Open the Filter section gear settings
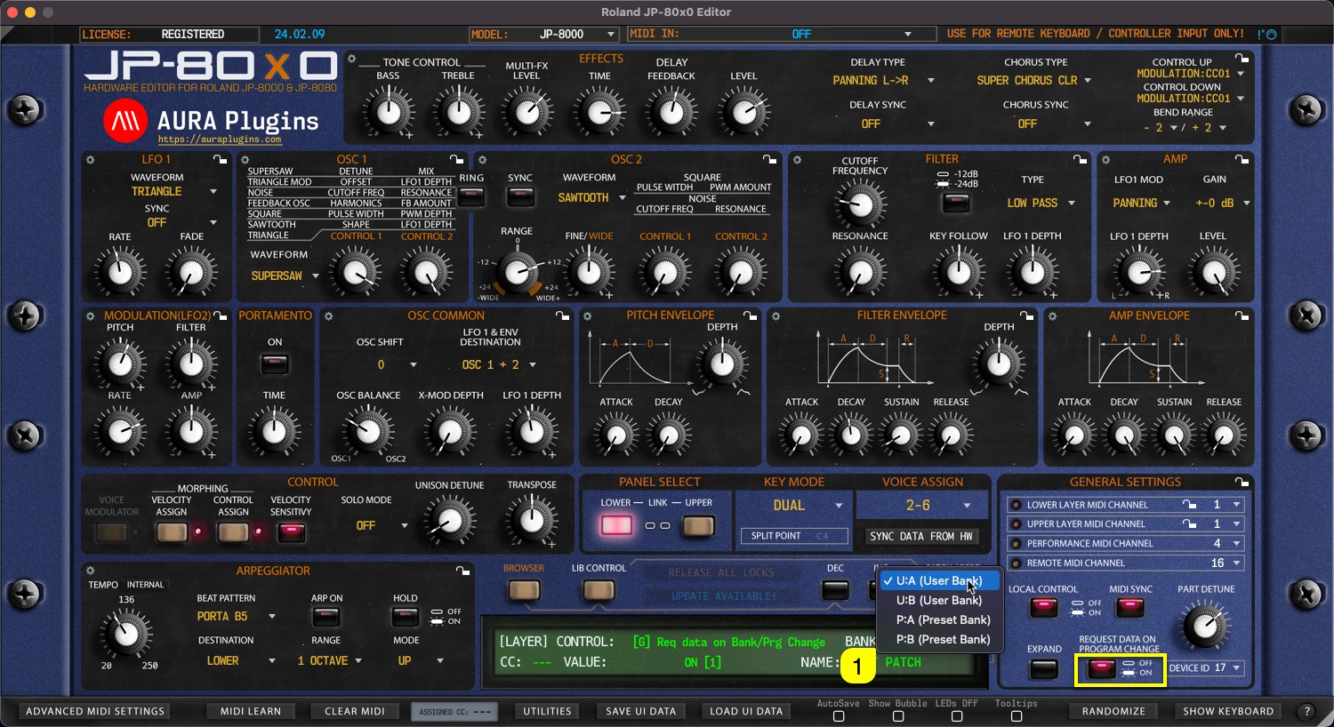This screenshot has height=727, width=1334. [797, 160]
